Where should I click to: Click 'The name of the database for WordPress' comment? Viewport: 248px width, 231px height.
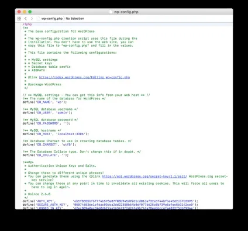64,99
